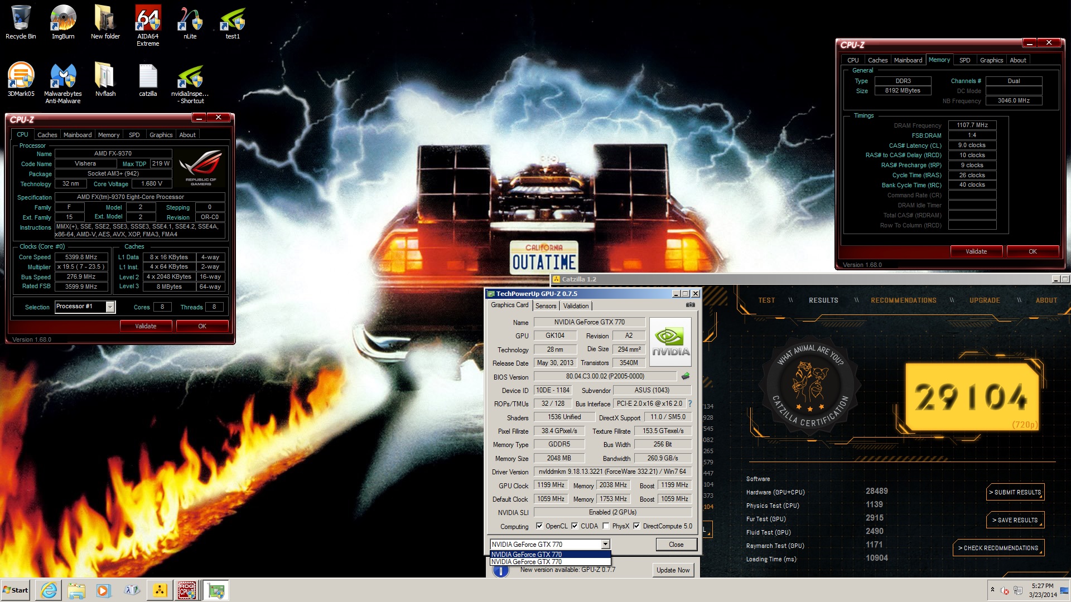Open About tab in Catzilla

(1046, 300)
